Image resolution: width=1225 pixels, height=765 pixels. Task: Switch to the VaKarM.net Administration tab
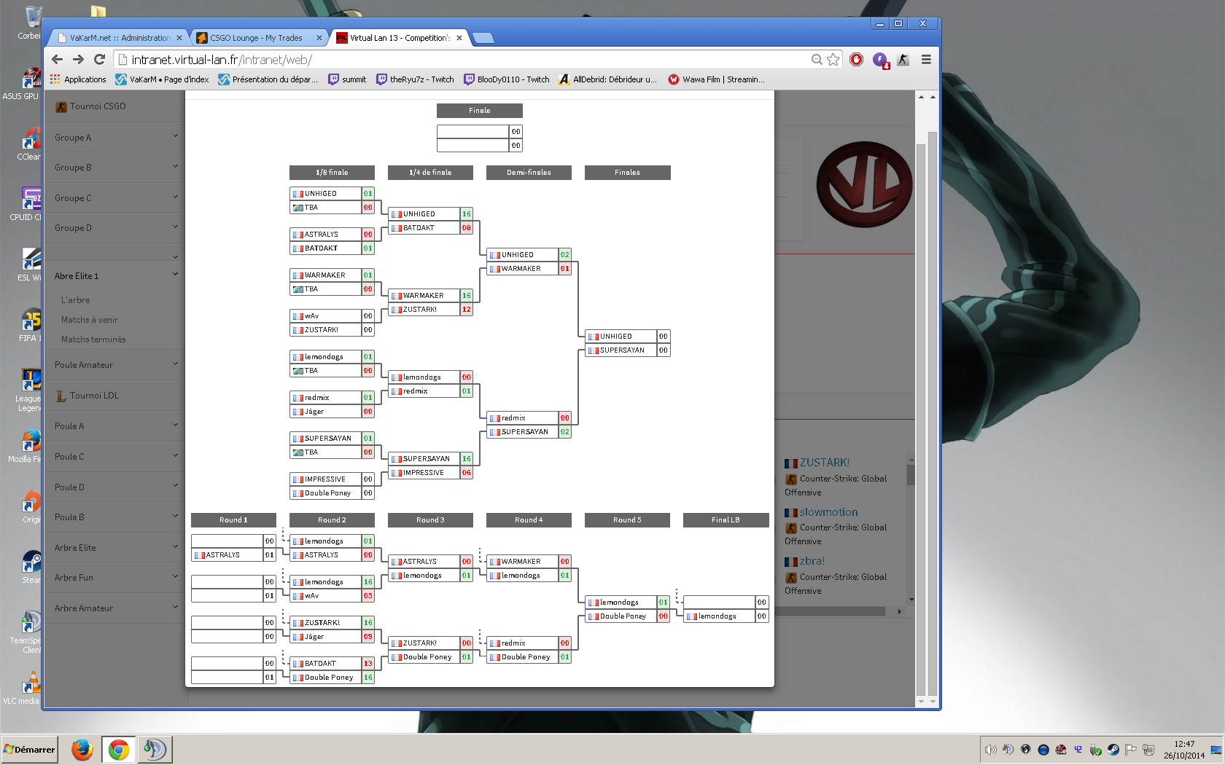coord(120,38)
